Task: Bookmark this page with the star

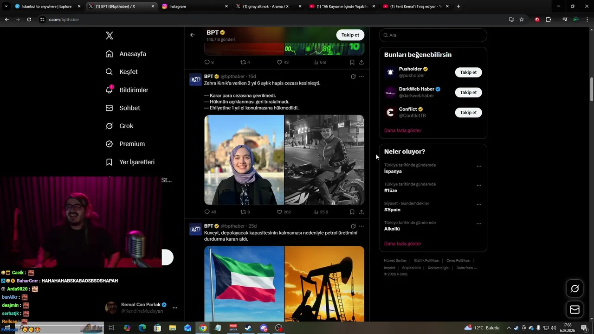Action: click(522, 19)
